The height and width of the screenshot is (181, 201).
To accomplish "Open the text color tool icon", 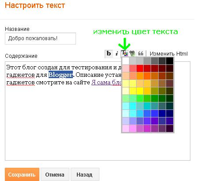I will click(125, 53).
